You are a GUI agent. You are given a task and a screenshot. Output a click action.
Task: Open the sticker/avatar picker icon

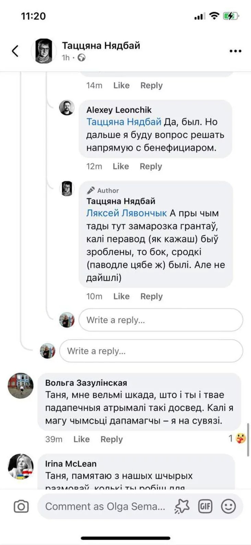[182, 506]
